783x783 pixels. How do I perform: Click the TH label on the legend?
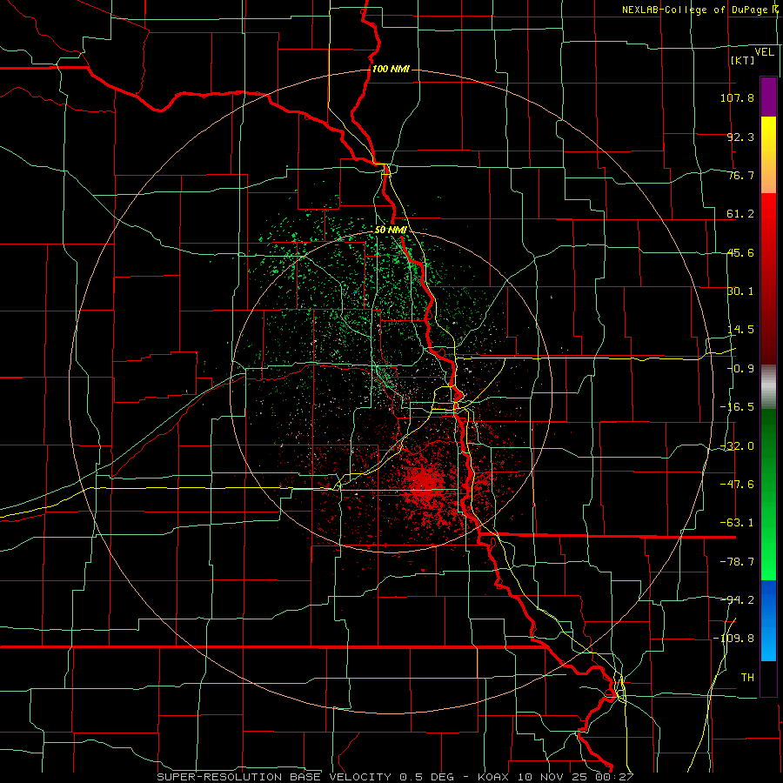point(747,678)
